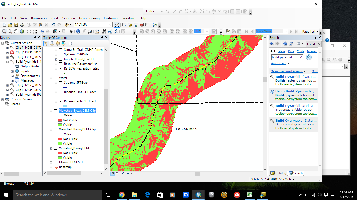This screenshot has height=200, width=357.
Task: Click the Tools search filter link
Action: [300, 51]
